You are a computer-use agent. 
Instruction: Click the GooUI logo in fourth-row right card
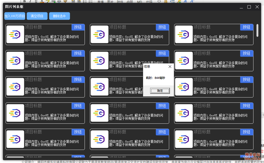[184, 113]
